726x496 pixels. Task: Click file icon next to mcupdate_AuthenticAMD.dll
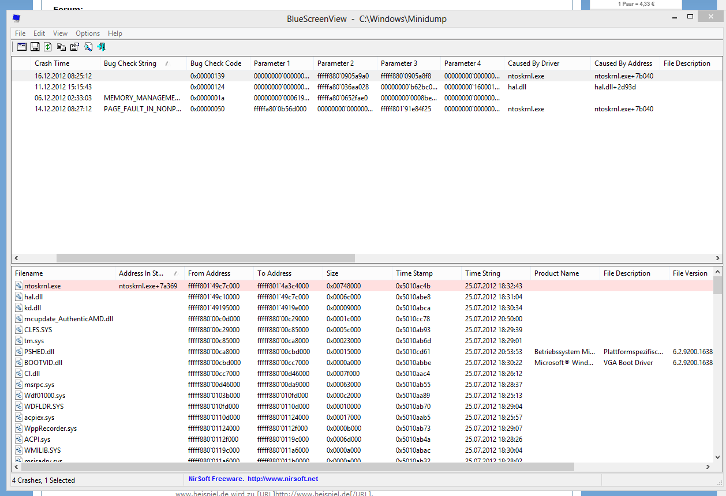point(19,318)
